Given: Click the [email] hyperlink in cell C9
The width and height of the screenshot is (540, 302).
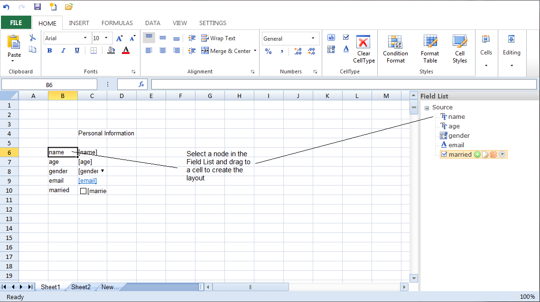Looking at the screenshot, I should pyautogui.click(x=87, y=181).
